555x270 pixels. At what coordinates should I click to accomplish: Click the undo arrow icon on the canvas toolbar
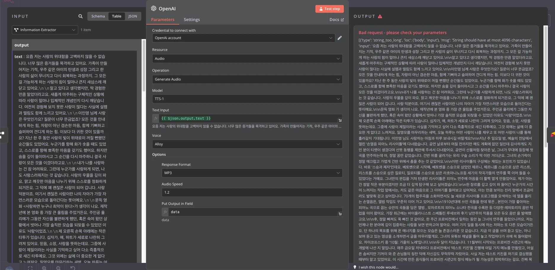pos(73,268)
